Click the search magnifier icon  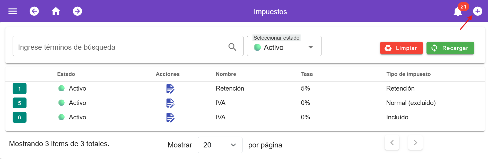[232, 47]
